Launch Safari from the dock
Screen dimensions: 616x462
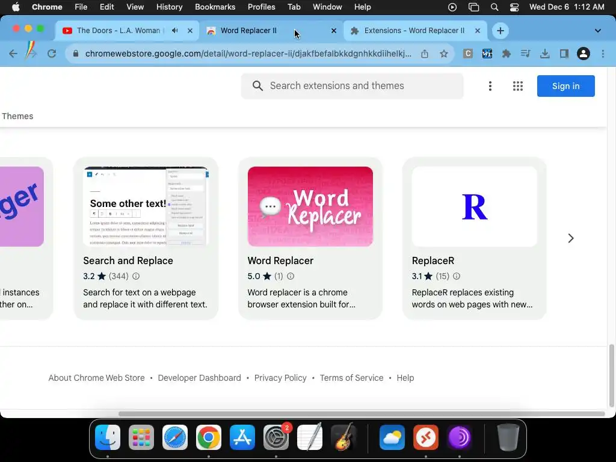point(175,437)
